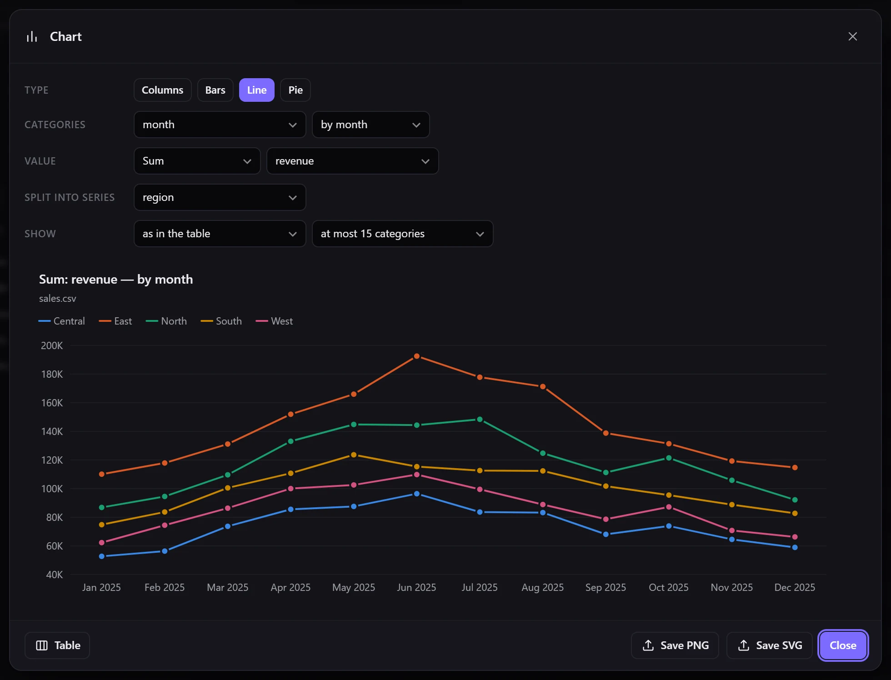891x680 pixels.
Task: Open the revenue value field dropdown
Action: click(x=353, y=161)
